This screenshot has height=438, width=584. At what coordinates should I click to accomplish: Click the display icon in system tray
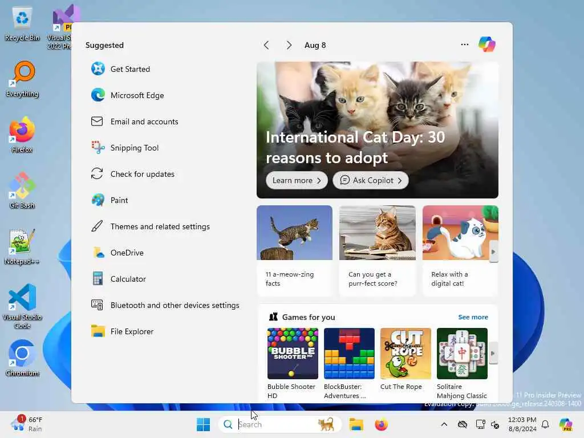480,424
